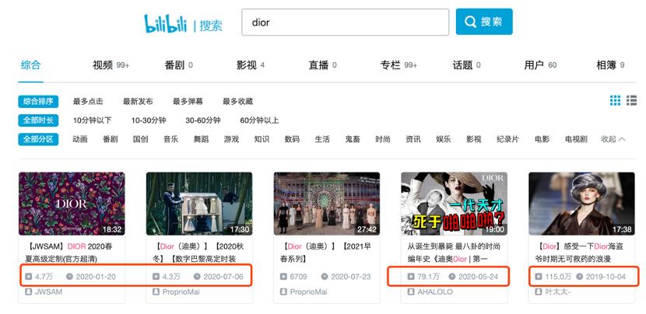The width and height of the screenshot is (646, 314).
Task: Filter by 时尚 category
Action: coord(383,139)
